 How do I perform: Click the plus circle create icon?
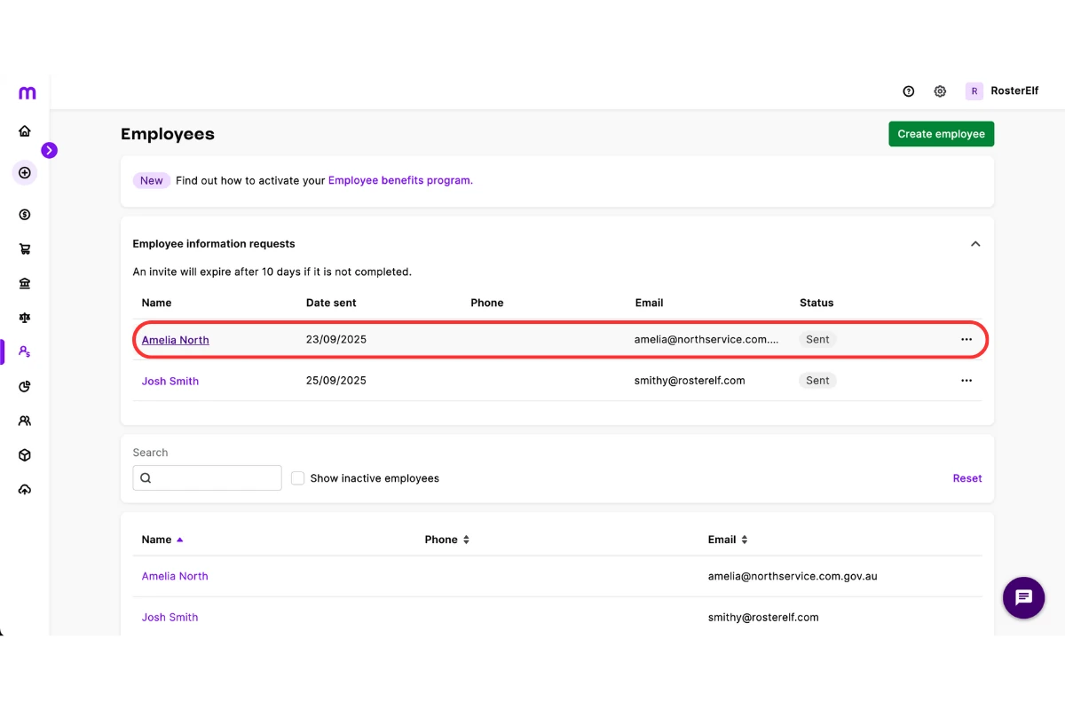pos(25,173)
